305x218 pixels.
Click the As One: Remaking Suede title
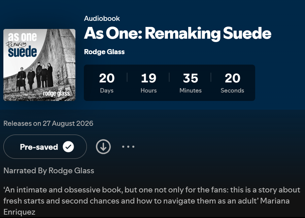[x=178, y=33]
